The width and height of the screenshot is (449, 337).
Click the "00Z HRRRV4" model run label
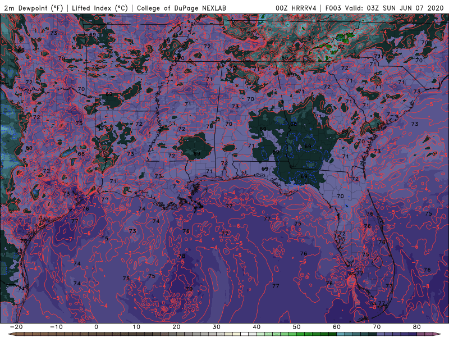(x=296, y=8)
